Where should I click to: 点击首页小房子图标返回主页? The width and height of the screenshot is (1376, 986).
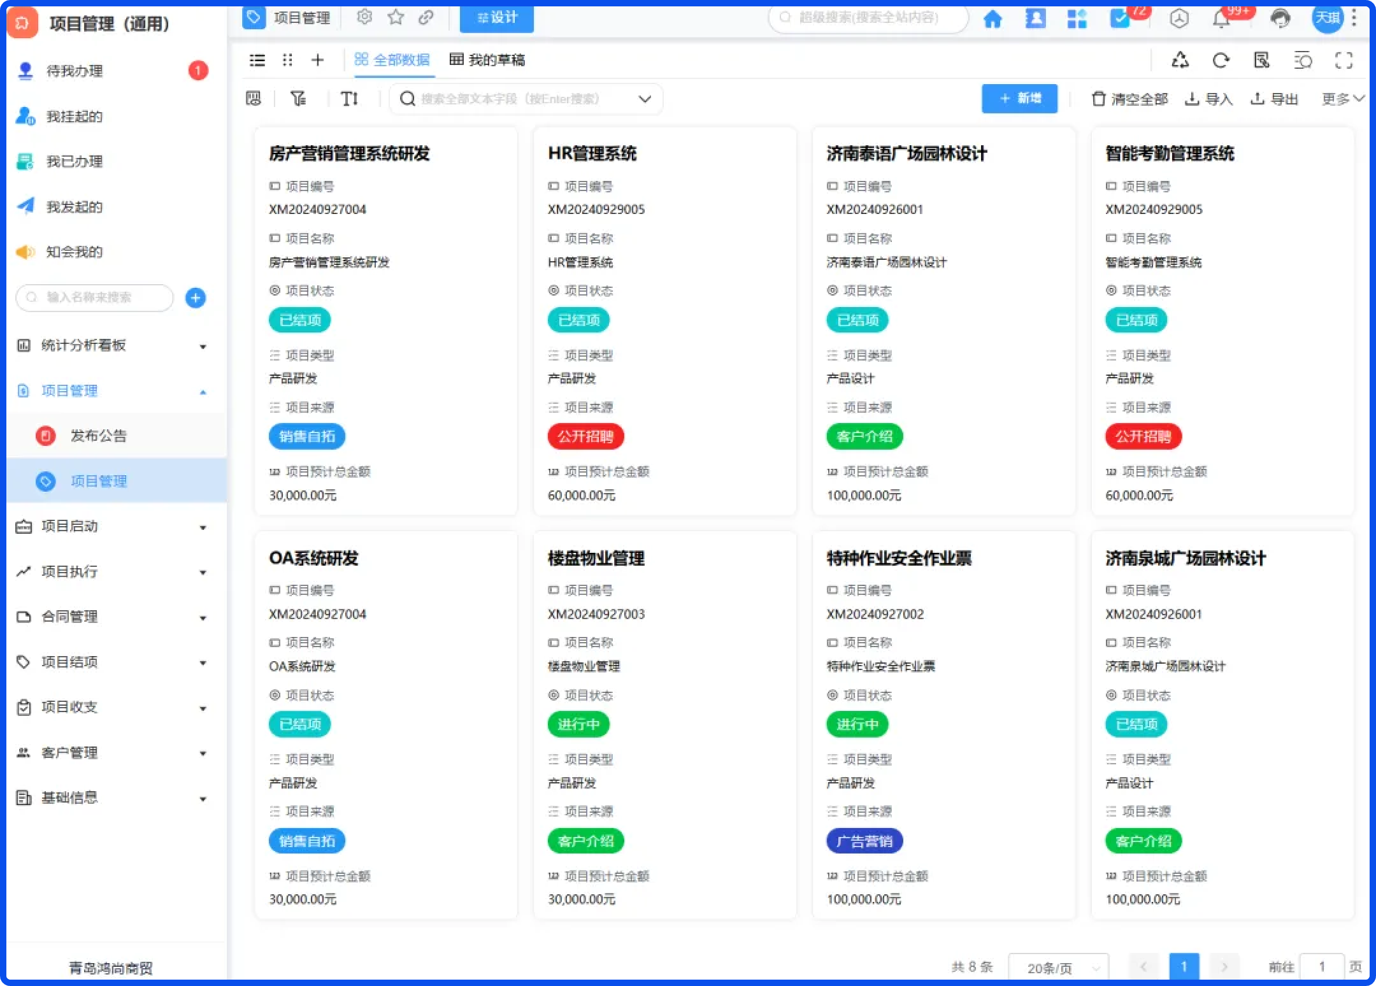pyautogui.click(x=994, y=18)
